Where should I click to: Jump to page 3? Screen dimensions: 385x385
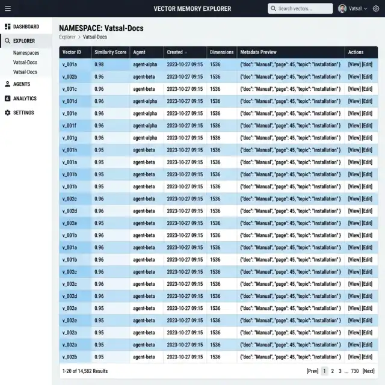(340, 371)
